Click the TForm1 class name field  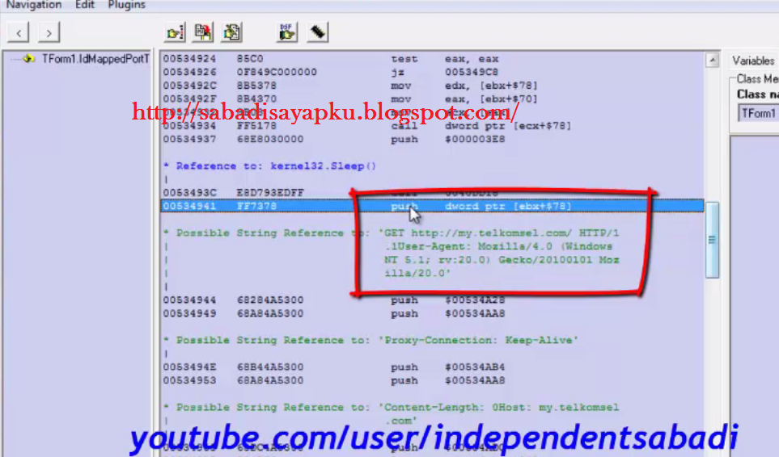click(758, 113)
